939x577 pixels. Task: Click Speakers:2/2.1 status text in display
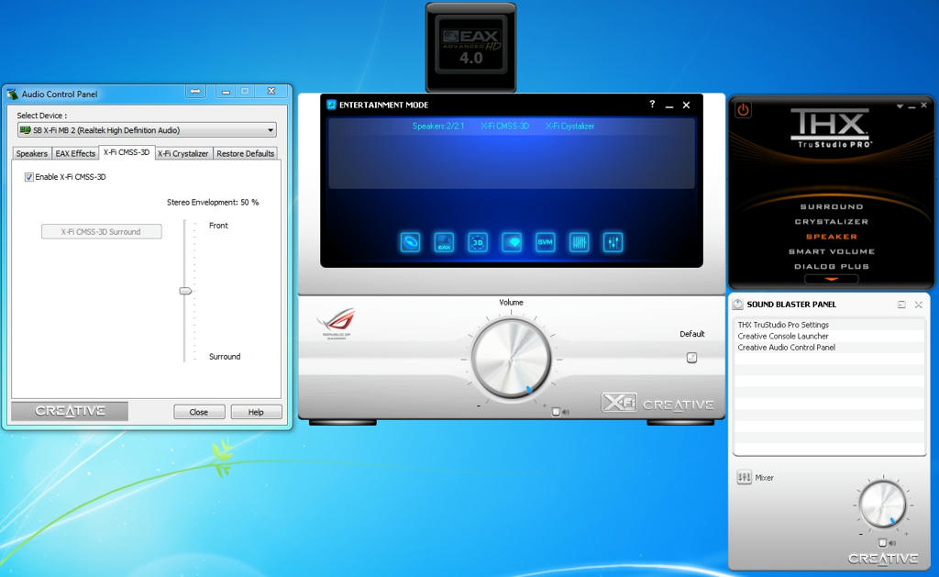(x=438, y=126)
